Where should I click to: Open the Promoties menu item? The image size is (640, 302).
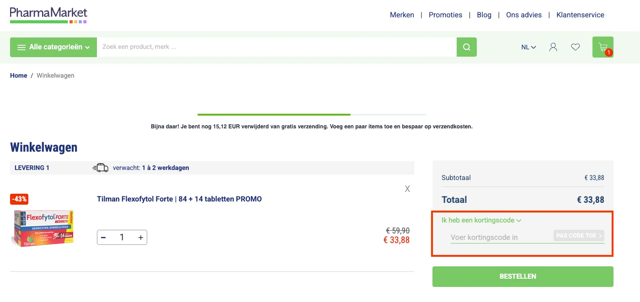pos(445,15)
